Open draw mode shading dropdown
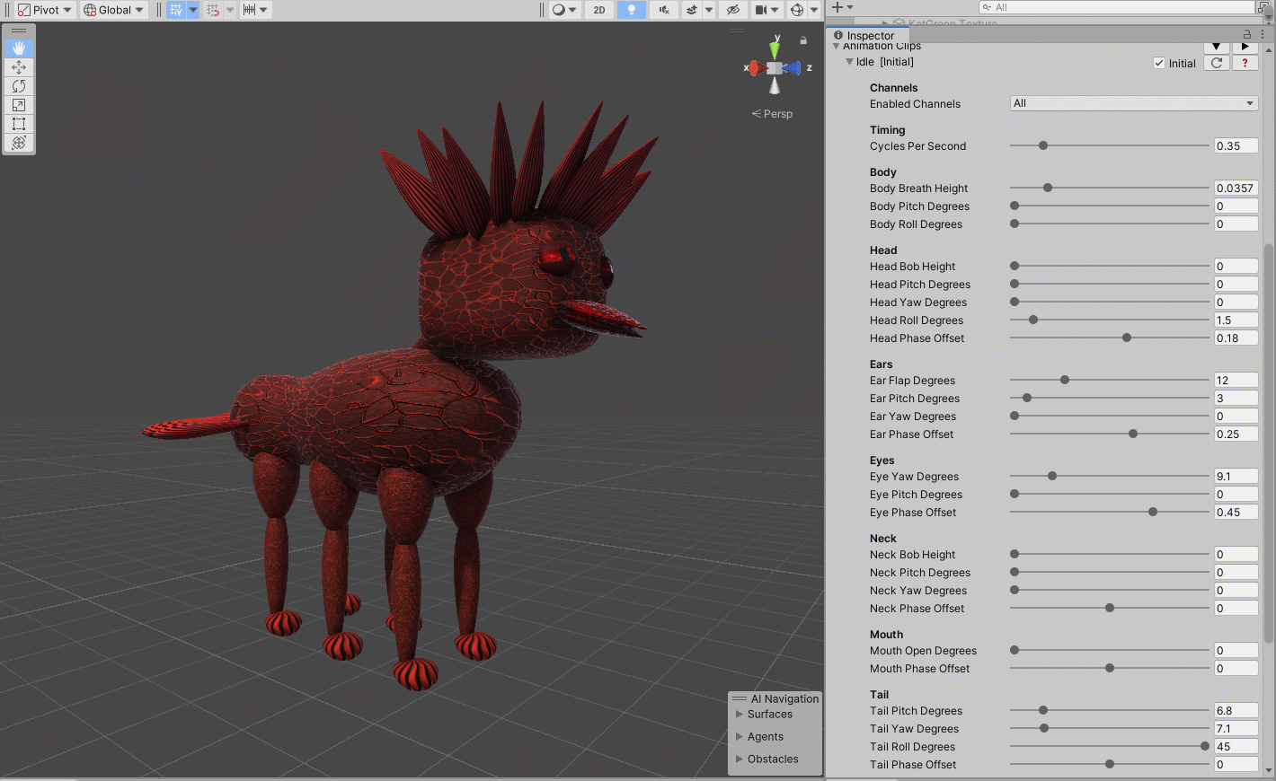 [x=564, y=10]
